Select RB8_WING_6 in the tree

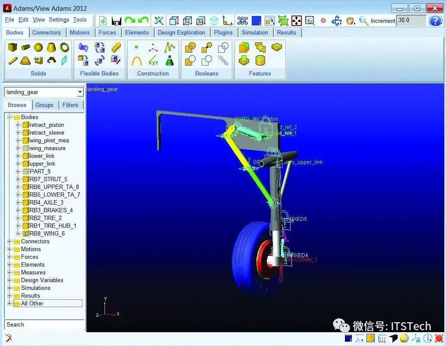(47, 234)
